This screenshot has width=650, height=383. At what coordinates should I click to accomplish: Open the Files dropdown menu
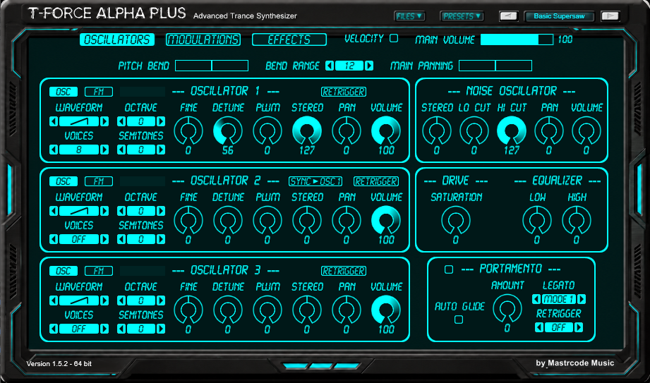click(x=409, y=16)
